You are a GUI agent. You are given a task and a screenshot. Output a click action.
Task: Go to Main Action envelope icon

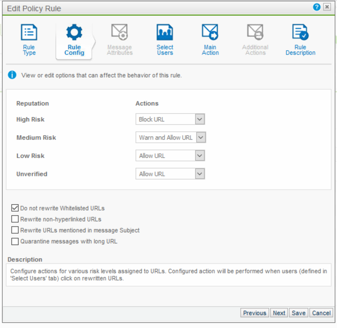210,33
